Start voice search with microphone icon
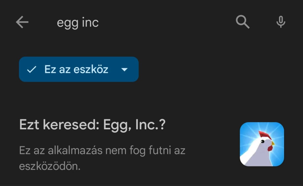 click(281, 22)
